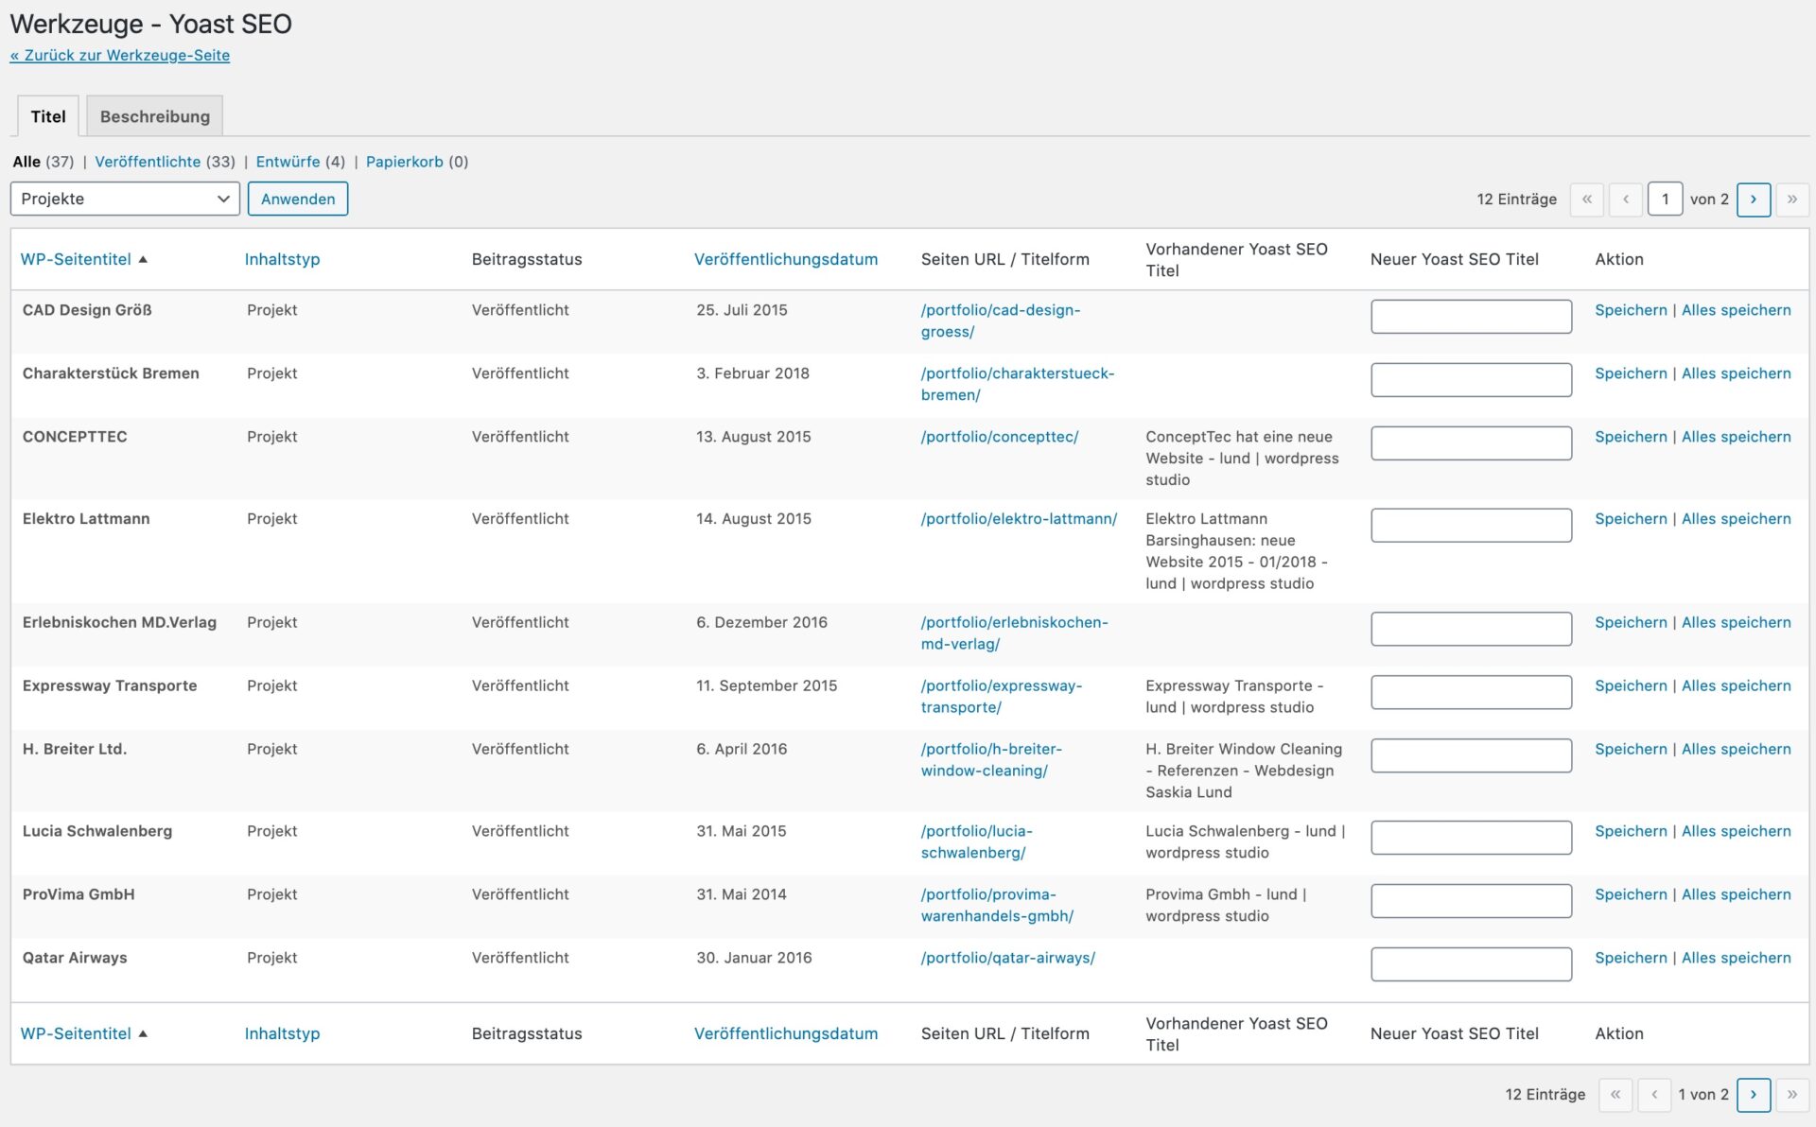This screenshot has height=1127, width=1816.
Task: Click bottom pagination next page arrow
Action: click(1753, 1094)
